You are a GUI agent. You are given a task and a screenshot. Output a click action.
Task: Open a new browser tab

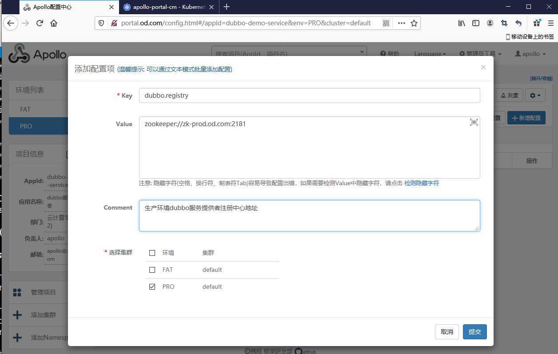point(227,7)
